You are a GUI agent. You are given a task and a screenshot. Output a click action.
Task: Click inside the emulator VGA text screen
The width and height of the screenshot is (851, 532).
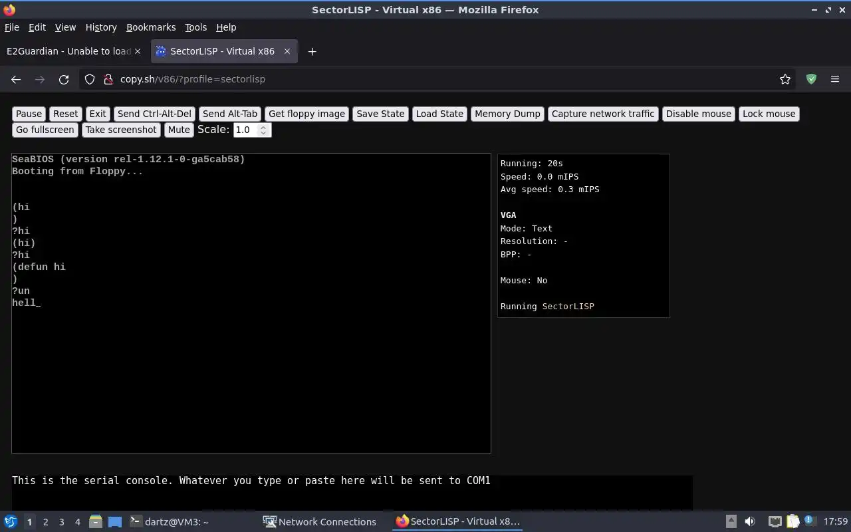point(251,303)
